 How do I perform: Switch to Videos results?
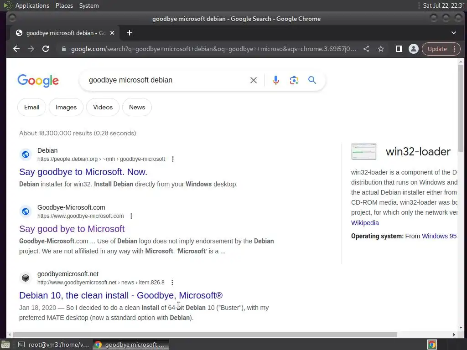[103, 107]
